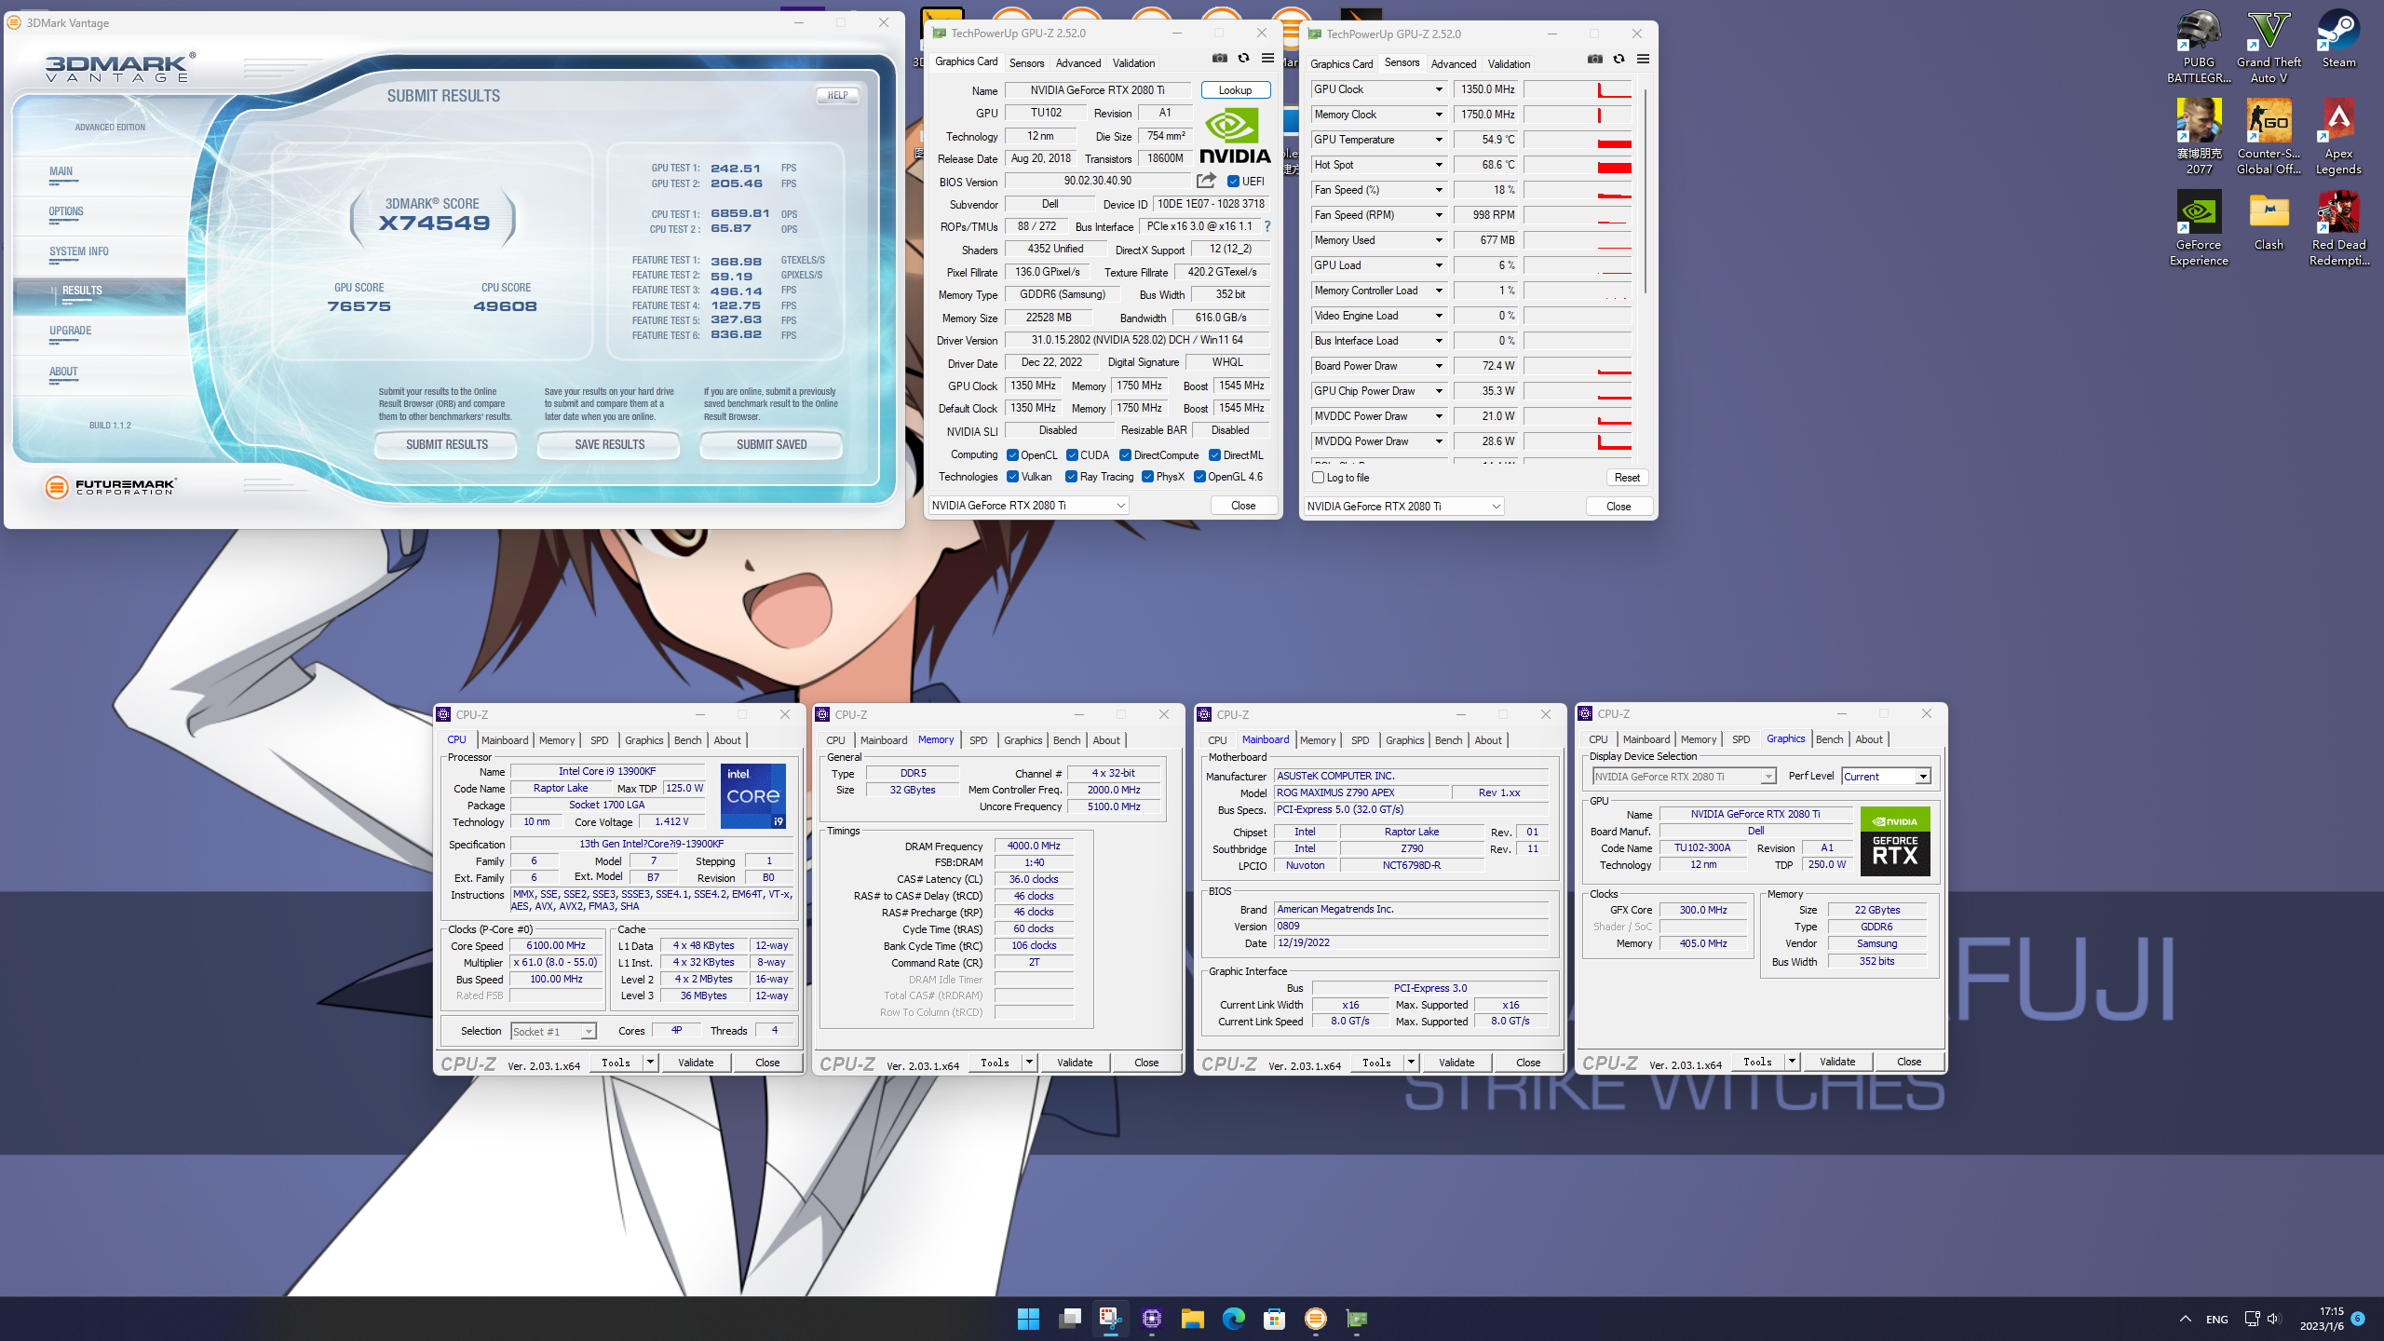Click SUBMIT RESULTS button in 3DMark
Screen dimensions: 2384x1341
(446, 444)
